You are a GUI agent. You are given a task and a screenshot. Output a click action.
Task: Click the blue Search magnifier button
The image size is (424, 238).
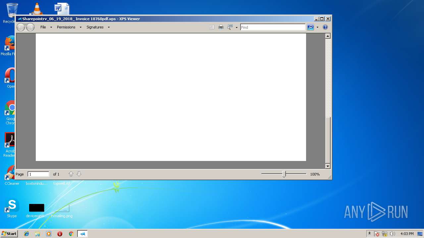coord(310,27)
